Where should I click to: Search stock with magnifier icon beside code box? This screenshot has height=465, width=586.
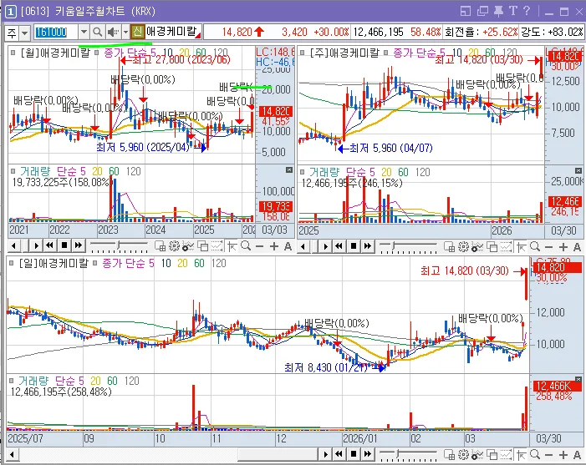point(97,33)
